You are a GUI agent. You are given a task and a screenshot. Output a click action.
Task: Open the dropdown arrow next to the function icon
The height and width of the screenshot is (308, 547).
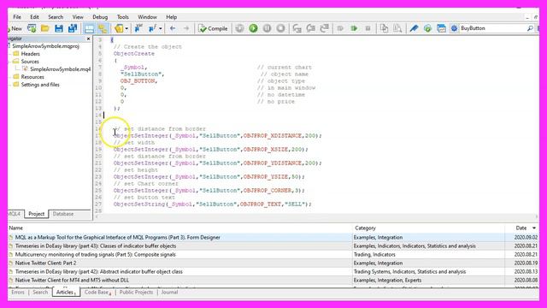(161, 28)
